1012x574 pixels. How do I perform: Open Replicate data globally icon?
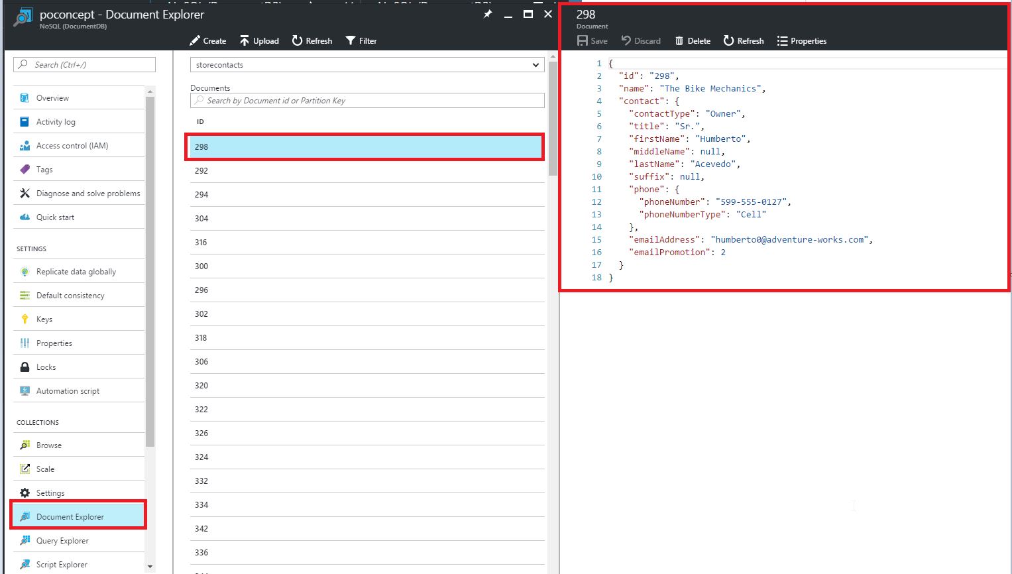[x=25, y=272]
